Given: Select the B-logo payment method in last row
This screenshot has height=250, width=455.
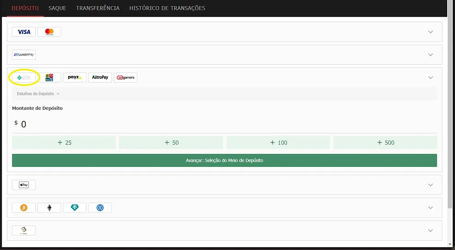Looking at the screenshot, I should pos(24,230).
